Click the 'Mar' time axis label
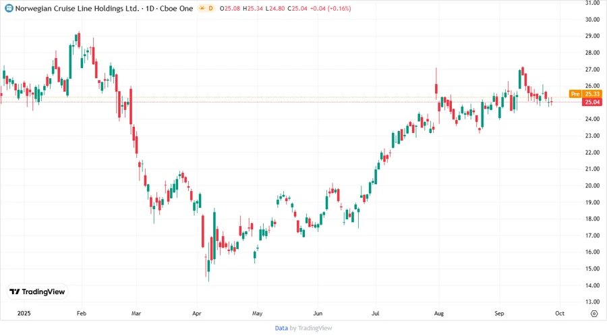The height and width of the screenshot is (336, 607). click(136, 313)
